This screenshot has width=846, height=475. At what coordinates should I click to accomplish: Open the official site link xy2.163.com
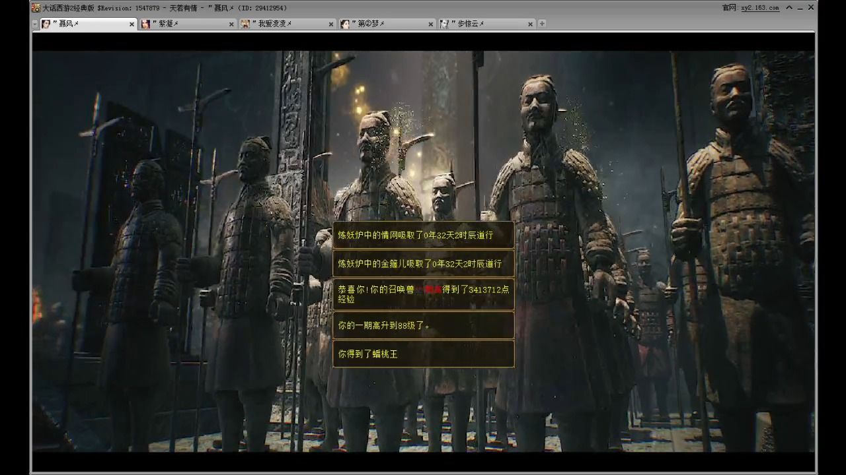coord(760,8)
